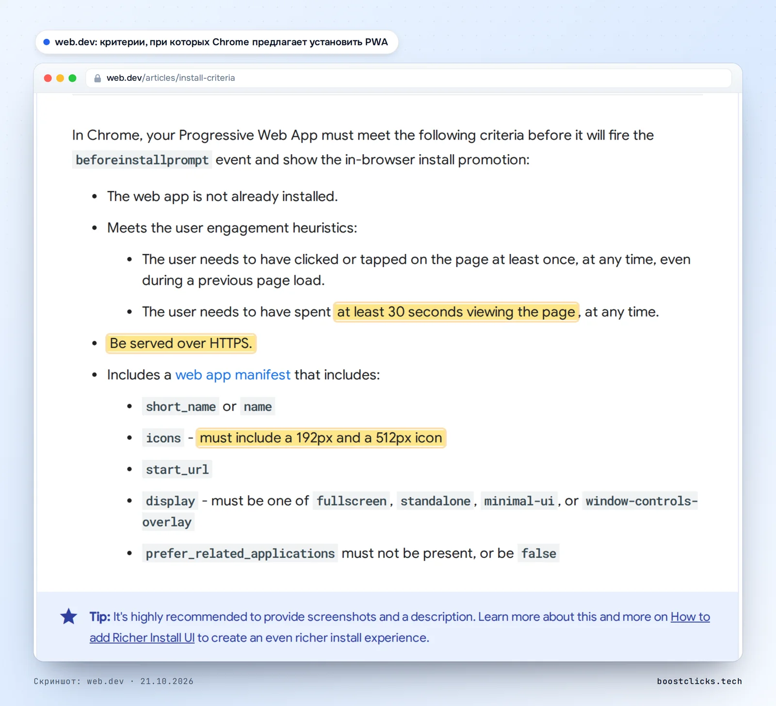Click the short_name code label
776x706 pixels.
point(180,407)
